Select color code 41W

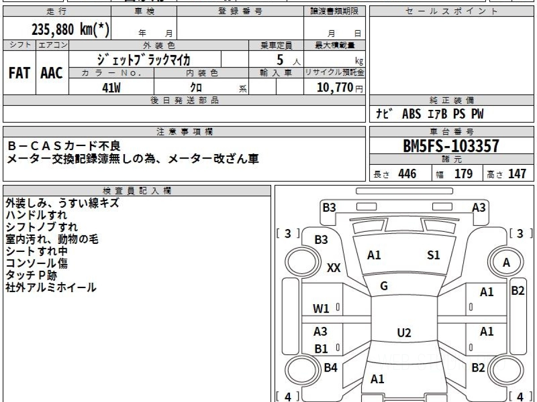[x=111, y=88]
